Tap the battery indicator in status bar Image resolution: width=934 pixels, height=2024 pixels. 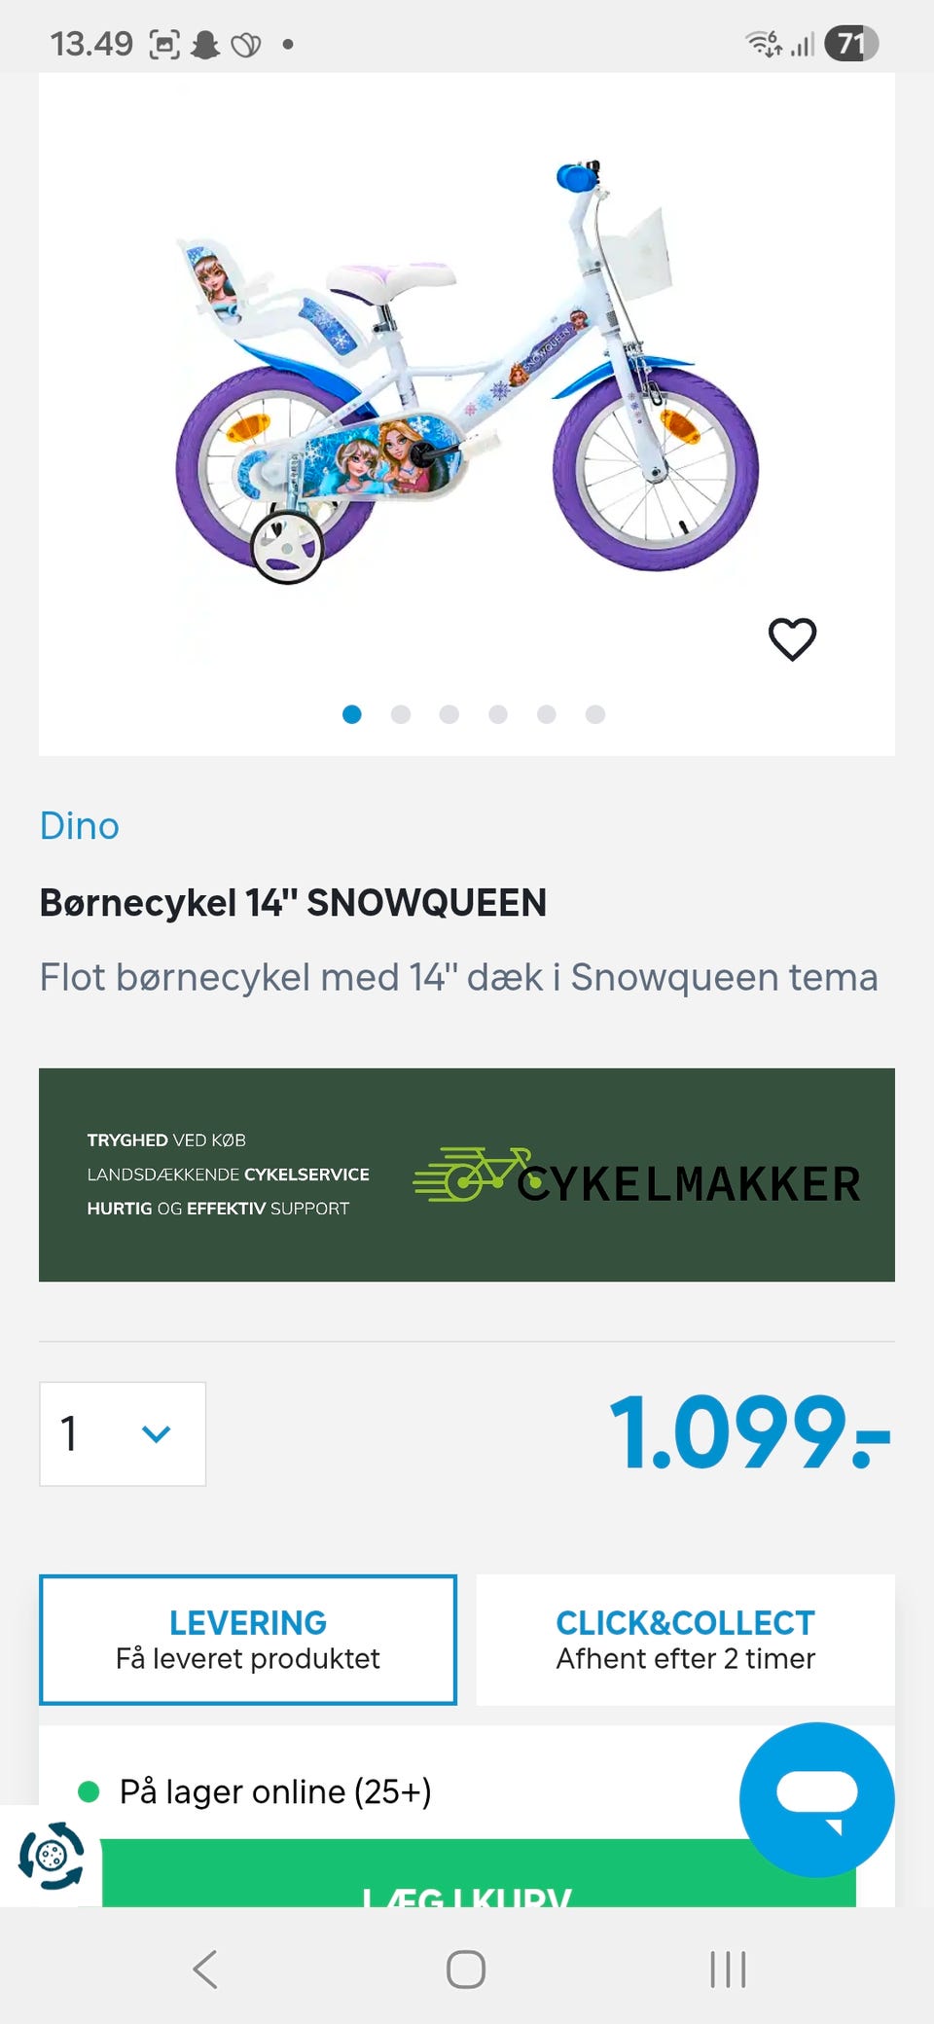[851, 44]
